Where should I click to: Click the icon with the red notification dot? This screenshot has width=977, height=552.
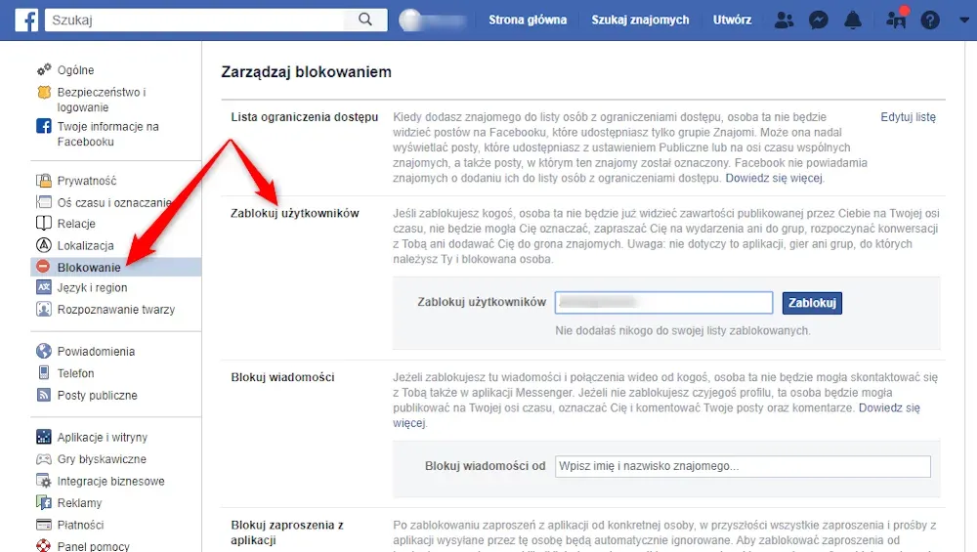click(897, 19)
